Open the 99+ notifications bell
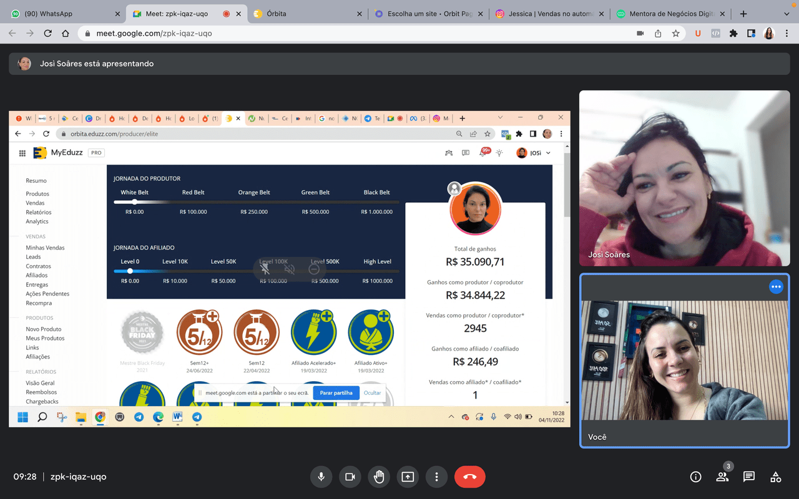Screen dimensions: 799x499 point(484,152)
